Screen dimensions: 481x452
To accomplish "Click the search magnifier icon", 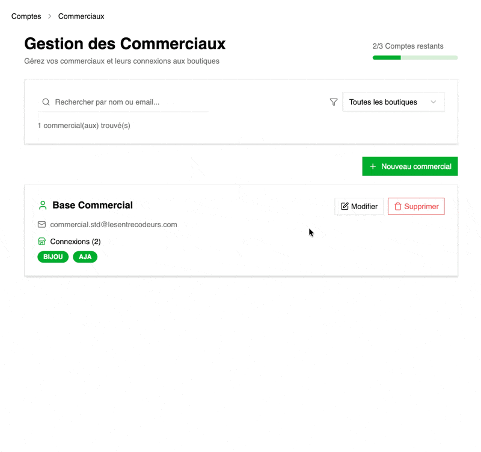I will click(46, 102).
